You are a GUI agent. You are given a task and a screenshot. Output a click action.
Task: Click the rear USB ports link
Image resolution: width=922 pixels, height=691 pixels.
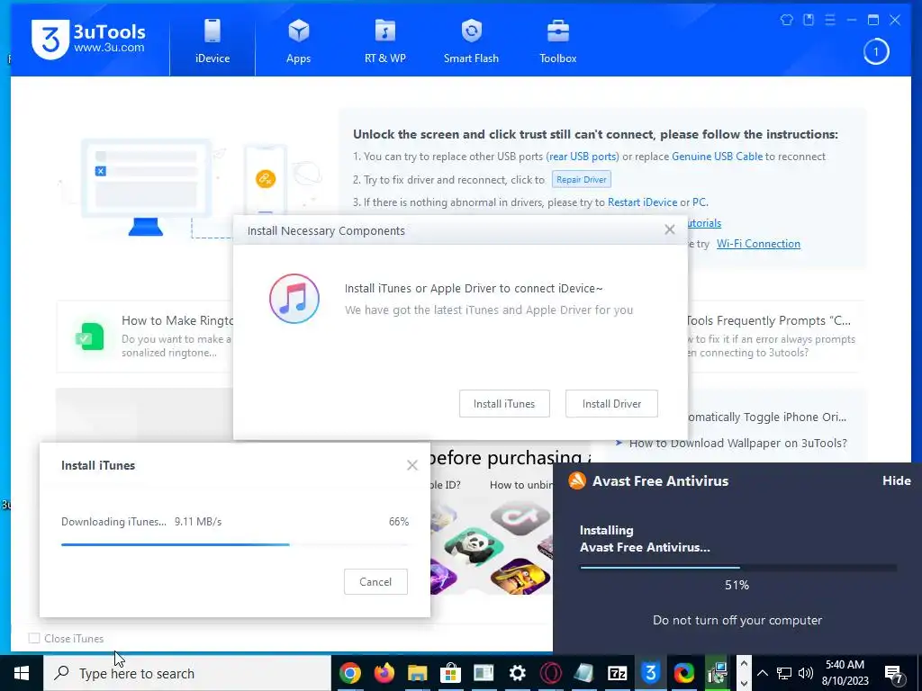coord(583,157)
